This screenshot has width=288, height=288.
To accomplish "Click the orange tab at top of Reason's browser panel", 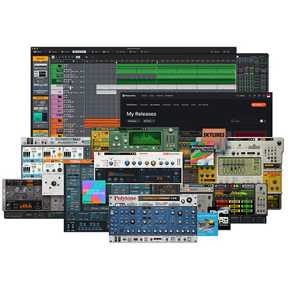I will 40,58.
